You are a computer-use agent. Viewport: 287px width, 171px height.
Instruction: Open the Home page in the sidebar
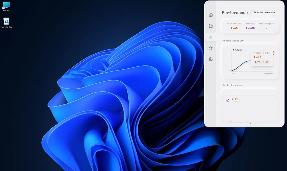click(x=211, y=15)
